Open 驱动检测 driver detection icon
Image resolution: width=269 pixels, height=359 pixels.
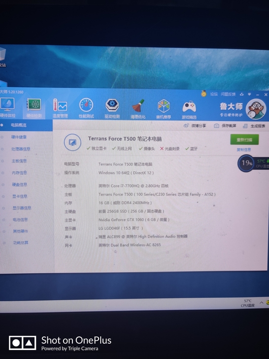coord(112,108)
